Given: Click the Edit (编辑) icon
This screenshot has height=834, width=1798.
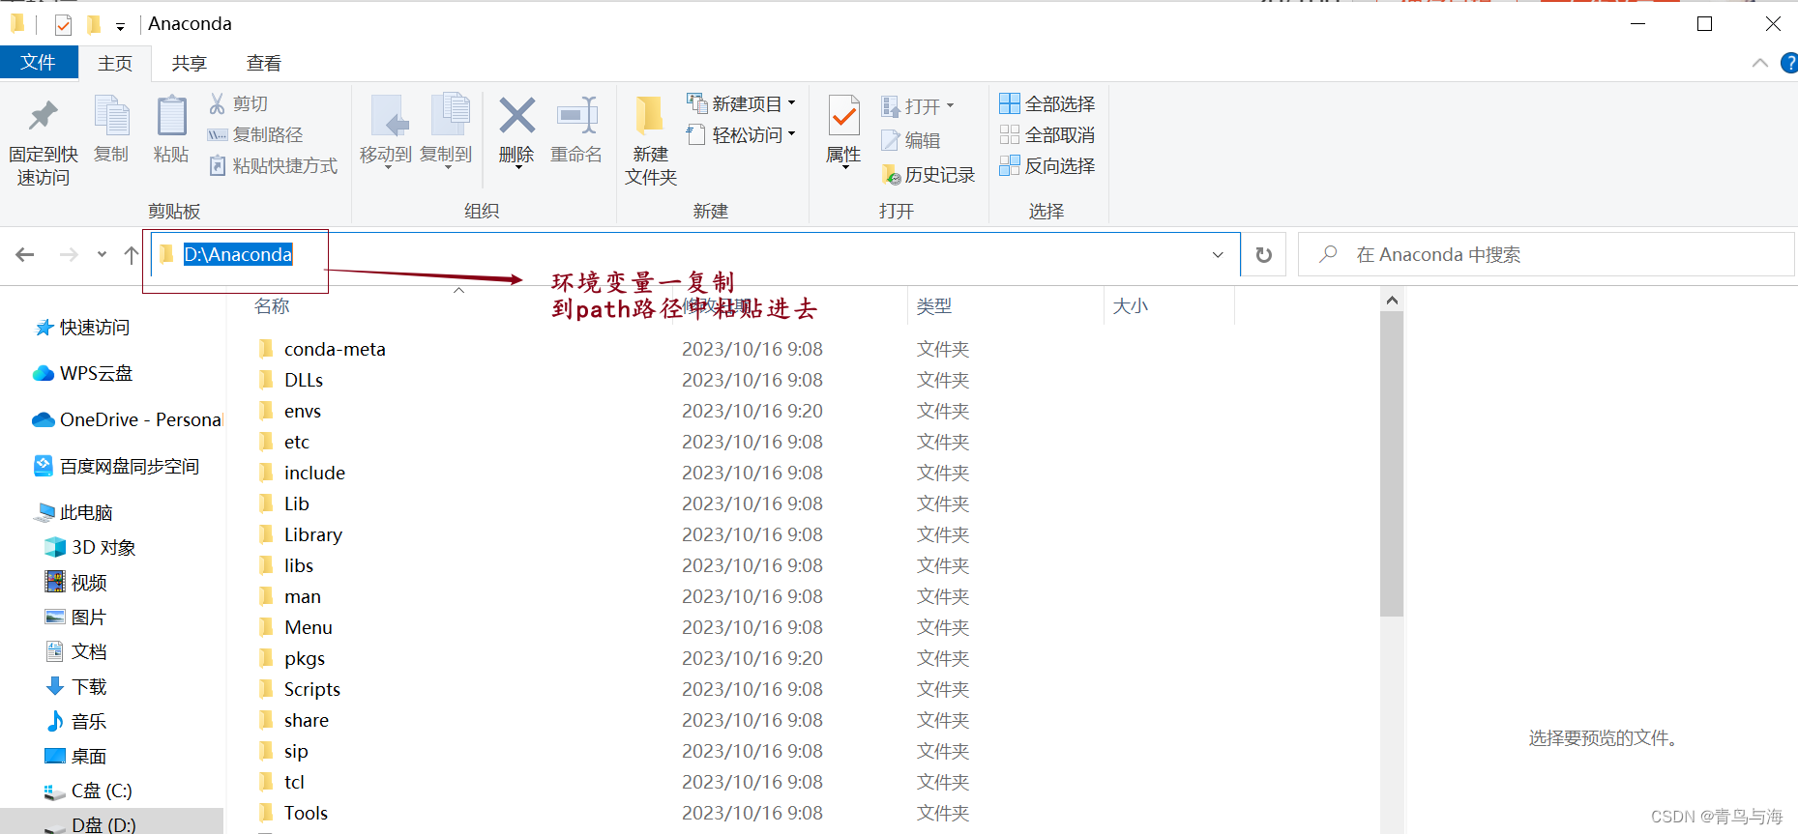Looking at the screenshot, I should [891, 141].
